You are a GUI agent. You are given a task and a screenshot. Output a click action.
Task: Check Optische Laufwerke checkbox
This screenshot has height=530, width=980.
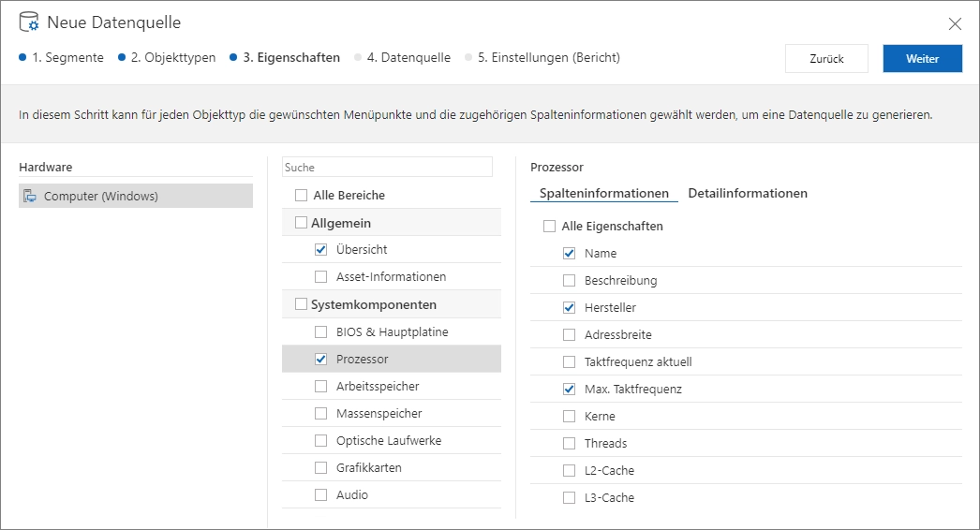[320, 441]
